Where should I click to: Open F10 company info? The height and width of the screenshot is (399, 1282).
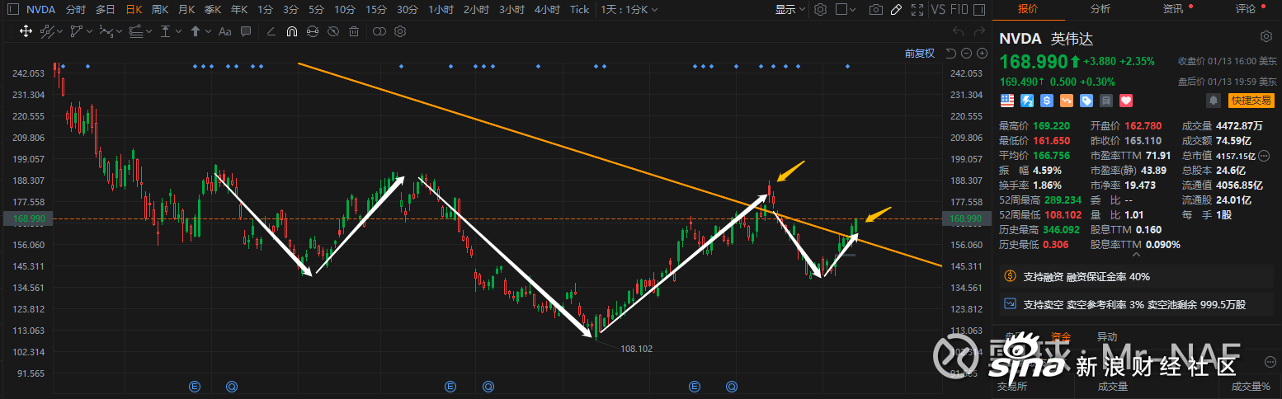[x=959, y=10]
